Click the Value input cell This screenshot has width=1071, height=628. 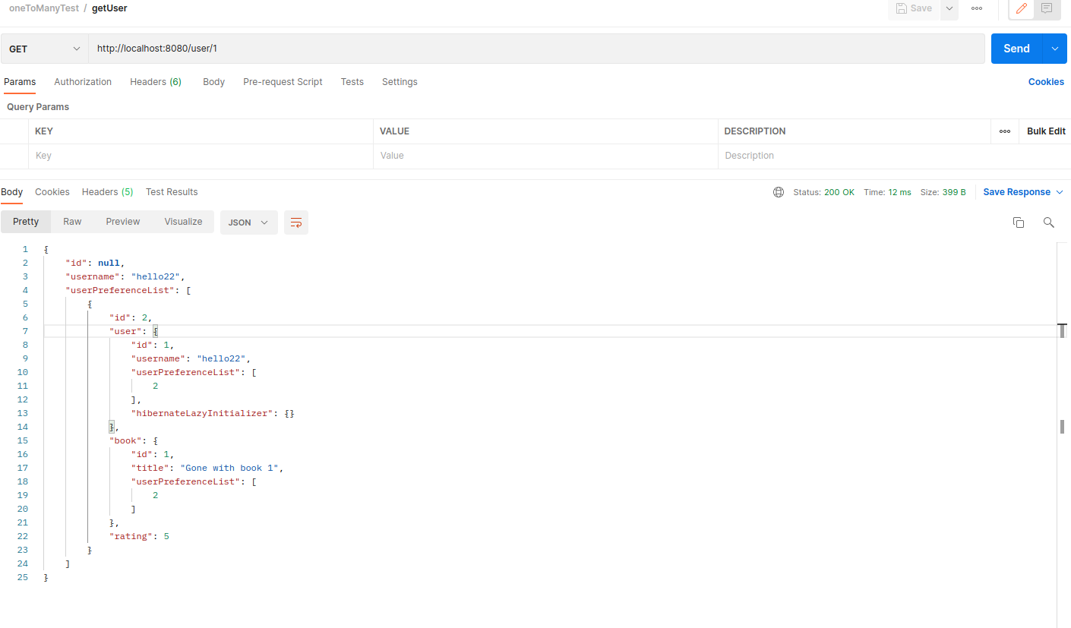point(545,156)
